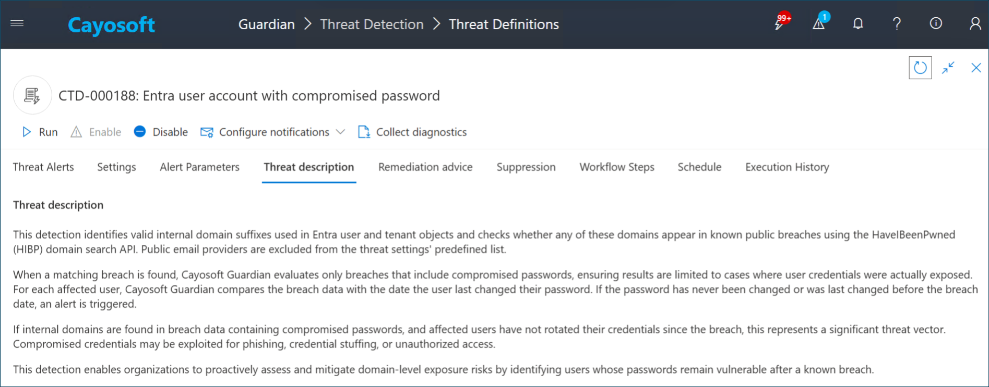Switch to the Remediation advice tab
The width and height of the screenshot is (989, 387).
(x=425, y=167)
